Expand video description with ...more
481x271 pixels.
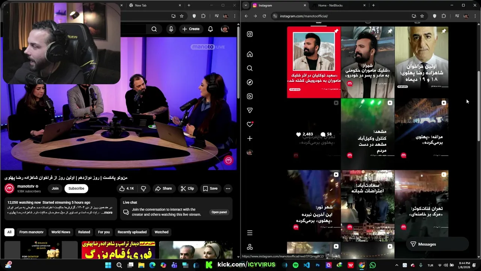107,213
